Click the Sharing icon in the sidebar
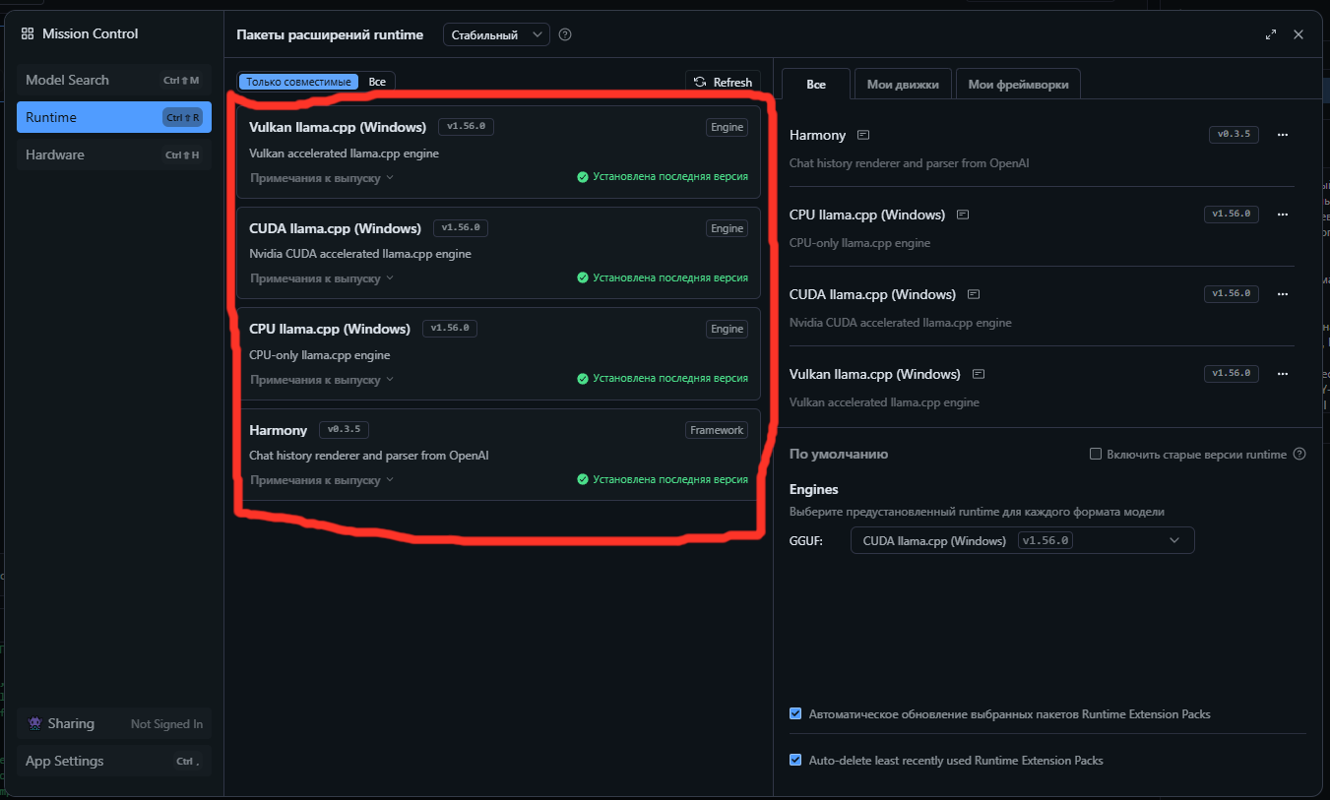This screenshot has width=1330, height=800. (34, 723)
